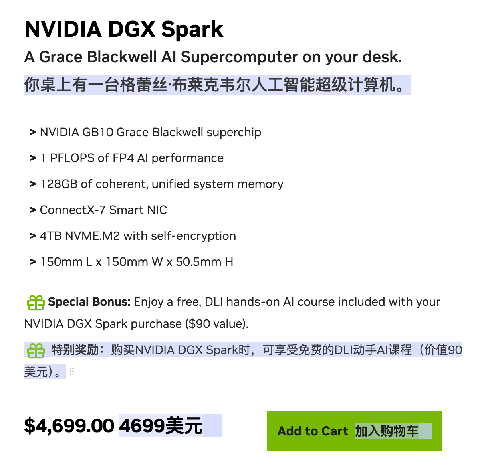The image size is (488, 467).
Task: Click the bold 特别奖励 label
Action: (x=75, y=350)
